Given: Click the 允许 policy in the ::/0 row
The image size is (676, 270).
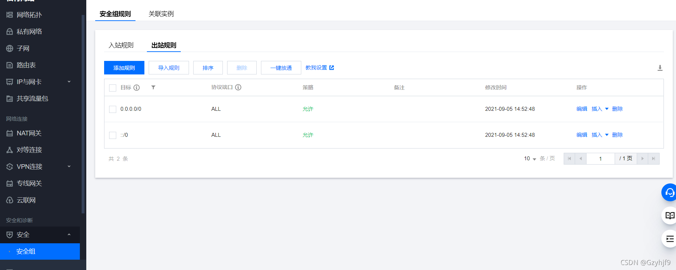Looking at the screenshot, I should pos(308,135).
